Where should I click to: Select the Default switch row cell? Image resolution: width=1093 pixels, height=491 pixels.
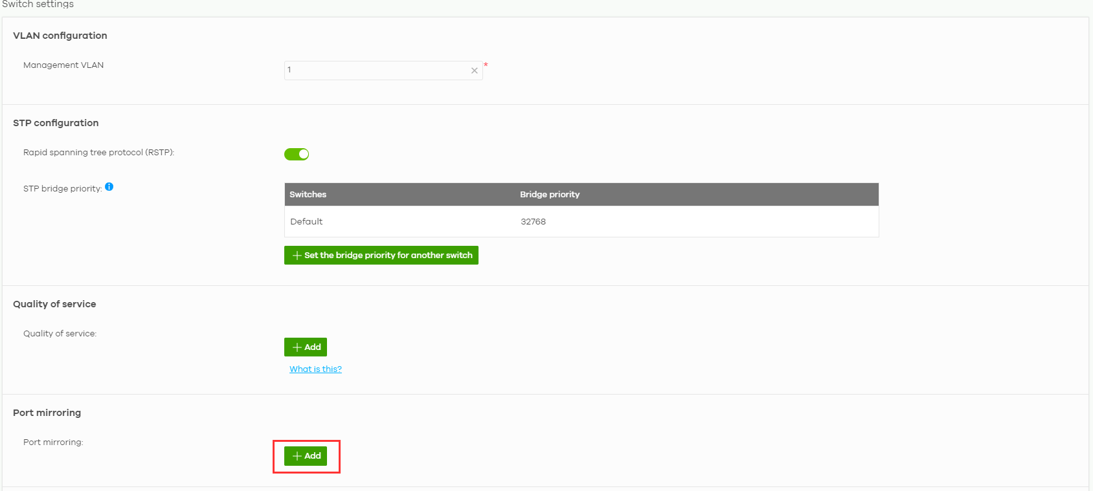(306, 222)
